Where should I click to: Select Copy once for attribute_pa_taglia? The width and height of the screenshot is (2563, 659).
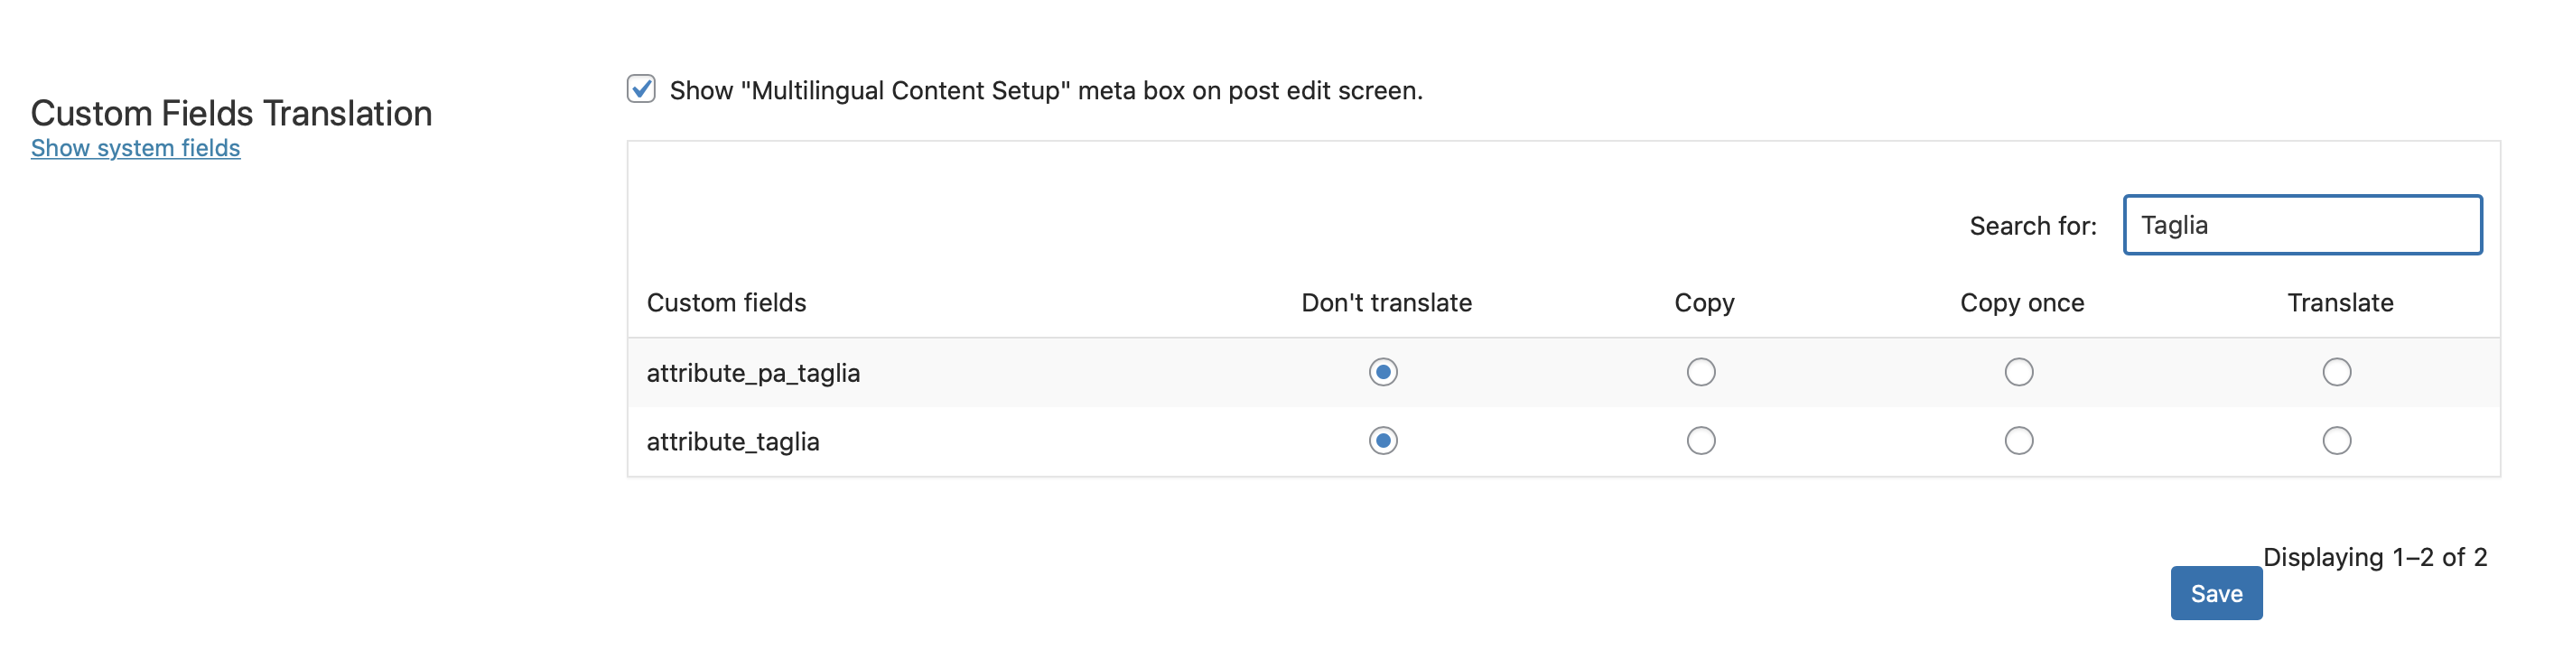pos(2018,372)
